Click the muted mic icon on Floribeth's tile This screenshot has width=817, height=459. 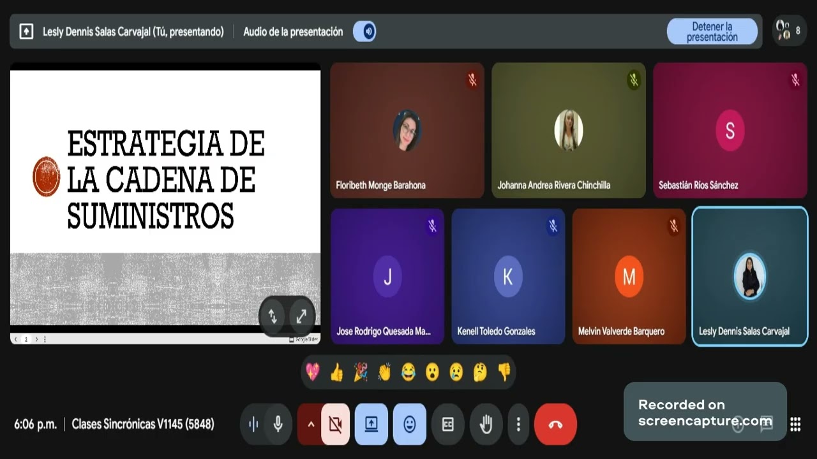click(472, 80)
